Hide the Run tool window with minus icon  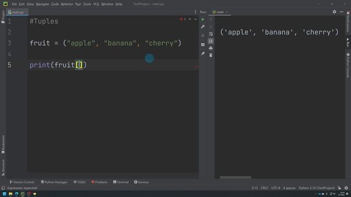coord(342,12)
